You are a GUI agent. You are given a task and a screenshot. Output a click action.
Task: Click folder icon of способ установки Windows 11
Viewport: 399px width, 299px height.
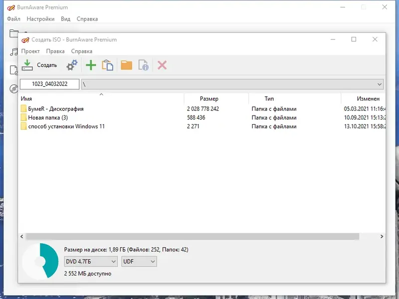point(23,127)
